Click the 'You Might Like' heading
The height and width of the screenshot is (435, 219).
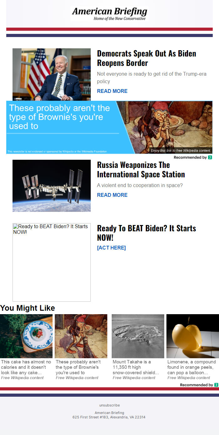[x=28, y=308]
